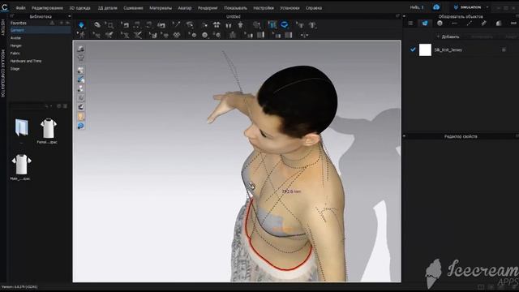519x292 pixels.
Task: Collapse the Редактор свойств panel arrow
Action: [404, 136]
